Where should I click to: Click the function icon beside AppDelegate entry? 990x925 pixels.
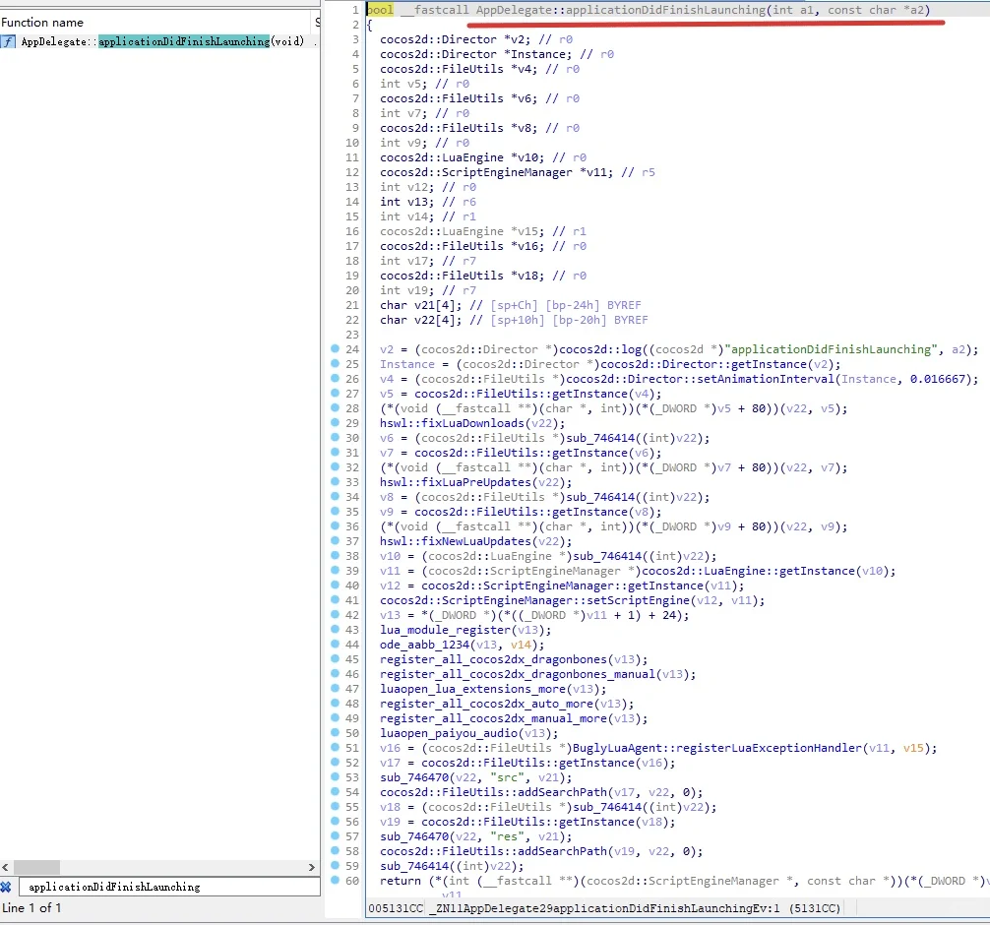(8, 41)
